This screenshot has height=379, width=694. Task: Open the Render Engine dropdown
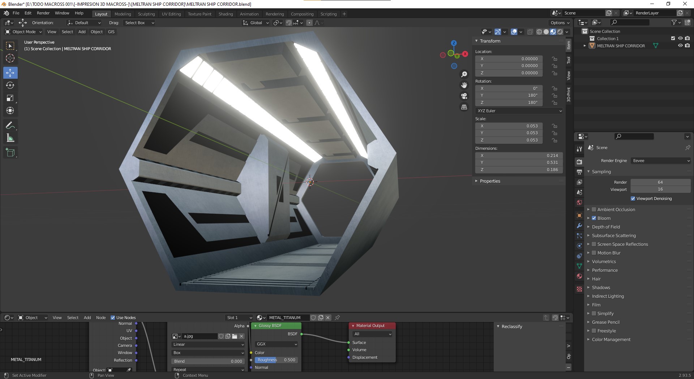coord(660,161)
